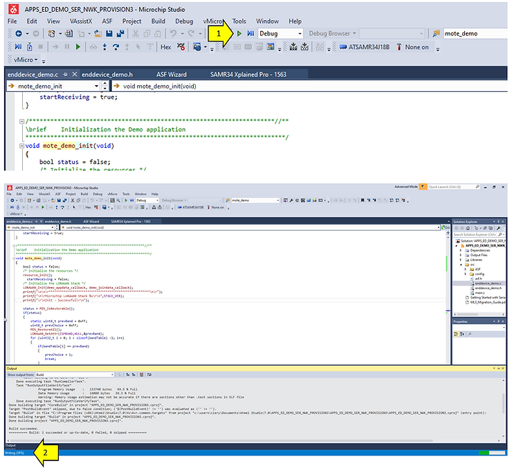
Task: Click None on tool button in enlarged toolbar
Action: (x=412, y=47)
